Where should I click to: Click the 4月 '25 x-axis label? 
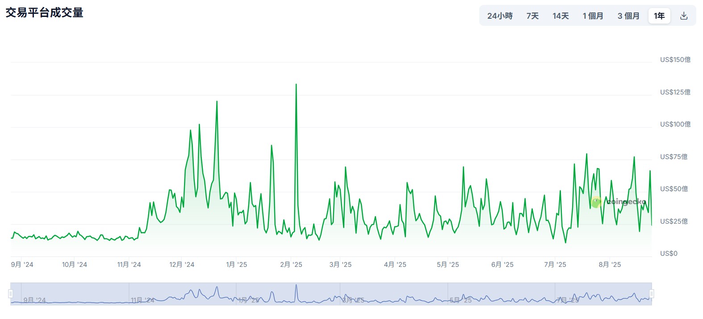[395, 265]
